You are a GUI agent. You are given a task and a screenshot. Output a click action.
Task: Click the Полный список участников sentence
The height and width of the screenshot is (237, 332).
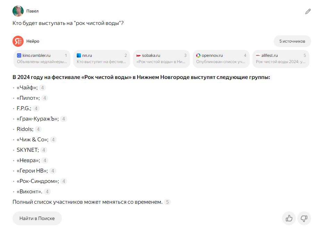click(88, 202)
